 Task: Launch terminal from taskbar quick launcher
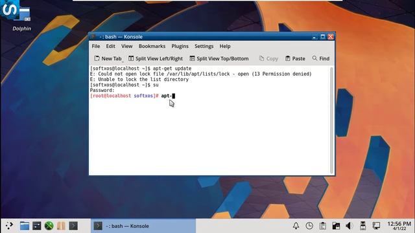pos(73,226)
